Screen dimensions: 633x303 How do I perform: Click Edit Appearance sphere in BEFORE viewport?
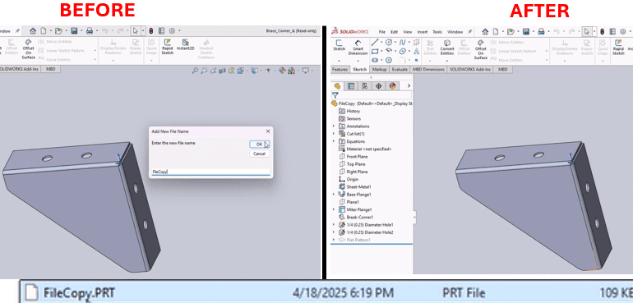282,71
